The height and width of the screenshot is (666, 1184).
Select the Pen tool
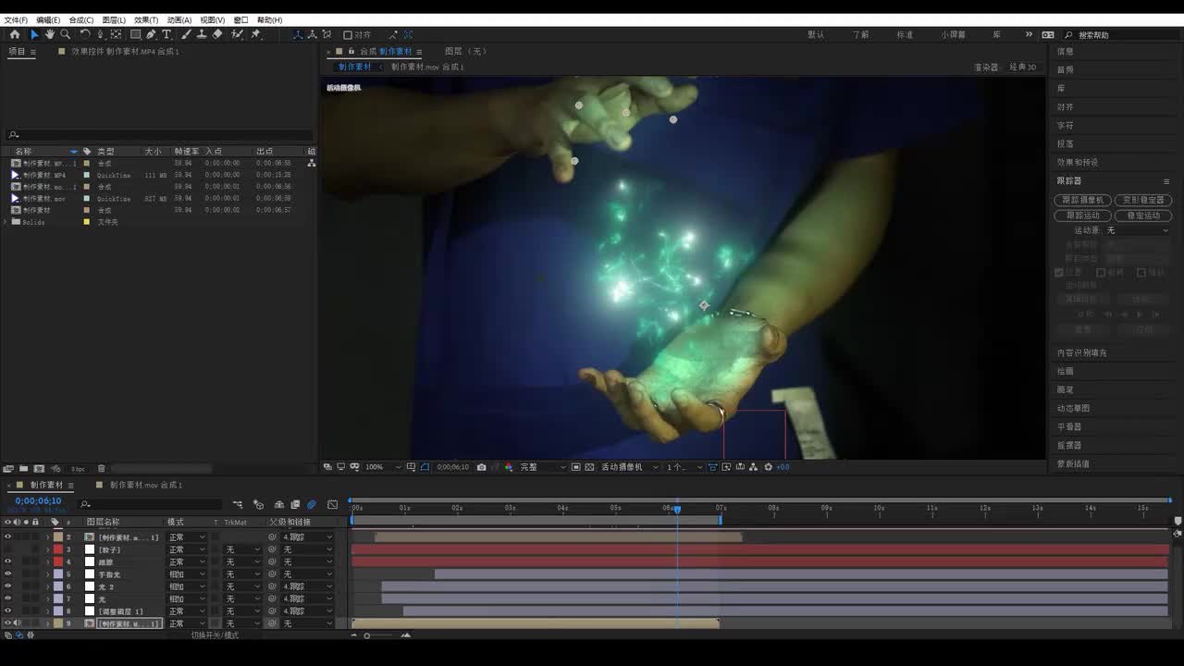click(x=151, y=34)
